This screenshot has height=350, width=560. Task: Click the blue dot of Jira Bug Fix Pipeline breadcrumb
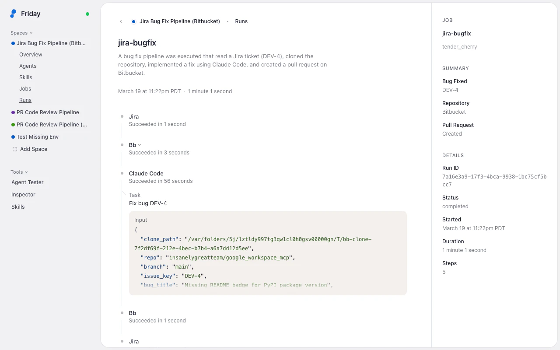pos(133,21)
